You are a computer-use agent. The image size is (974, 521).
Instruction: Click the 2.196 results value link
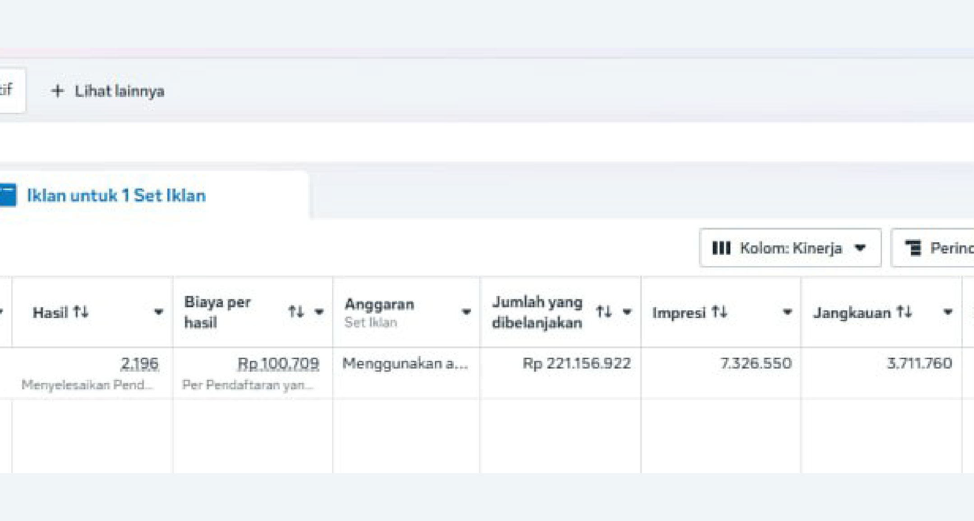(139, 364)
